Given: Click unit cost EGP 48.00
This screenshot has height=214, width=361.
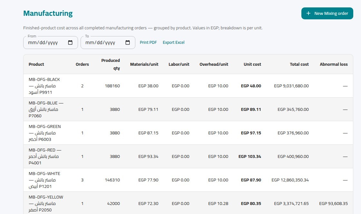Looking at the screenshot, I should pos(251,86).
